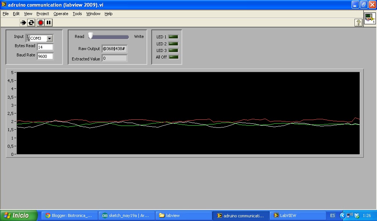
Task: Click the Y-axis maximum label 5
Action: 12,73
